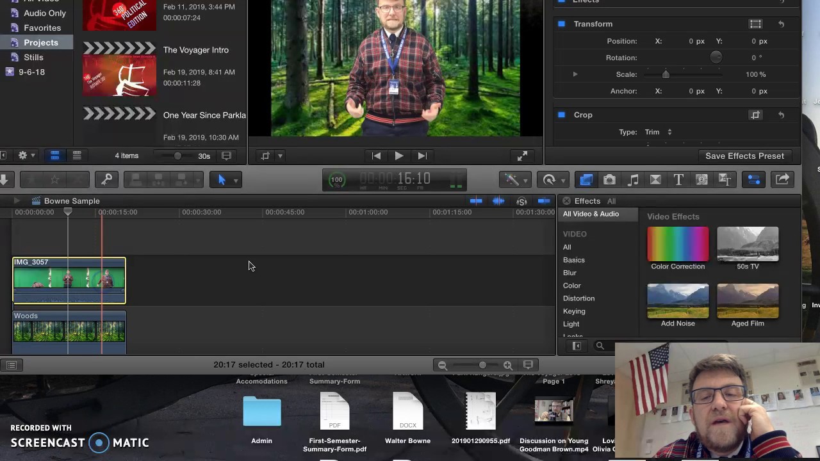Zoom out the timeline with minus icon
This screenshot has height=461, width=820.
click(442, 365)
